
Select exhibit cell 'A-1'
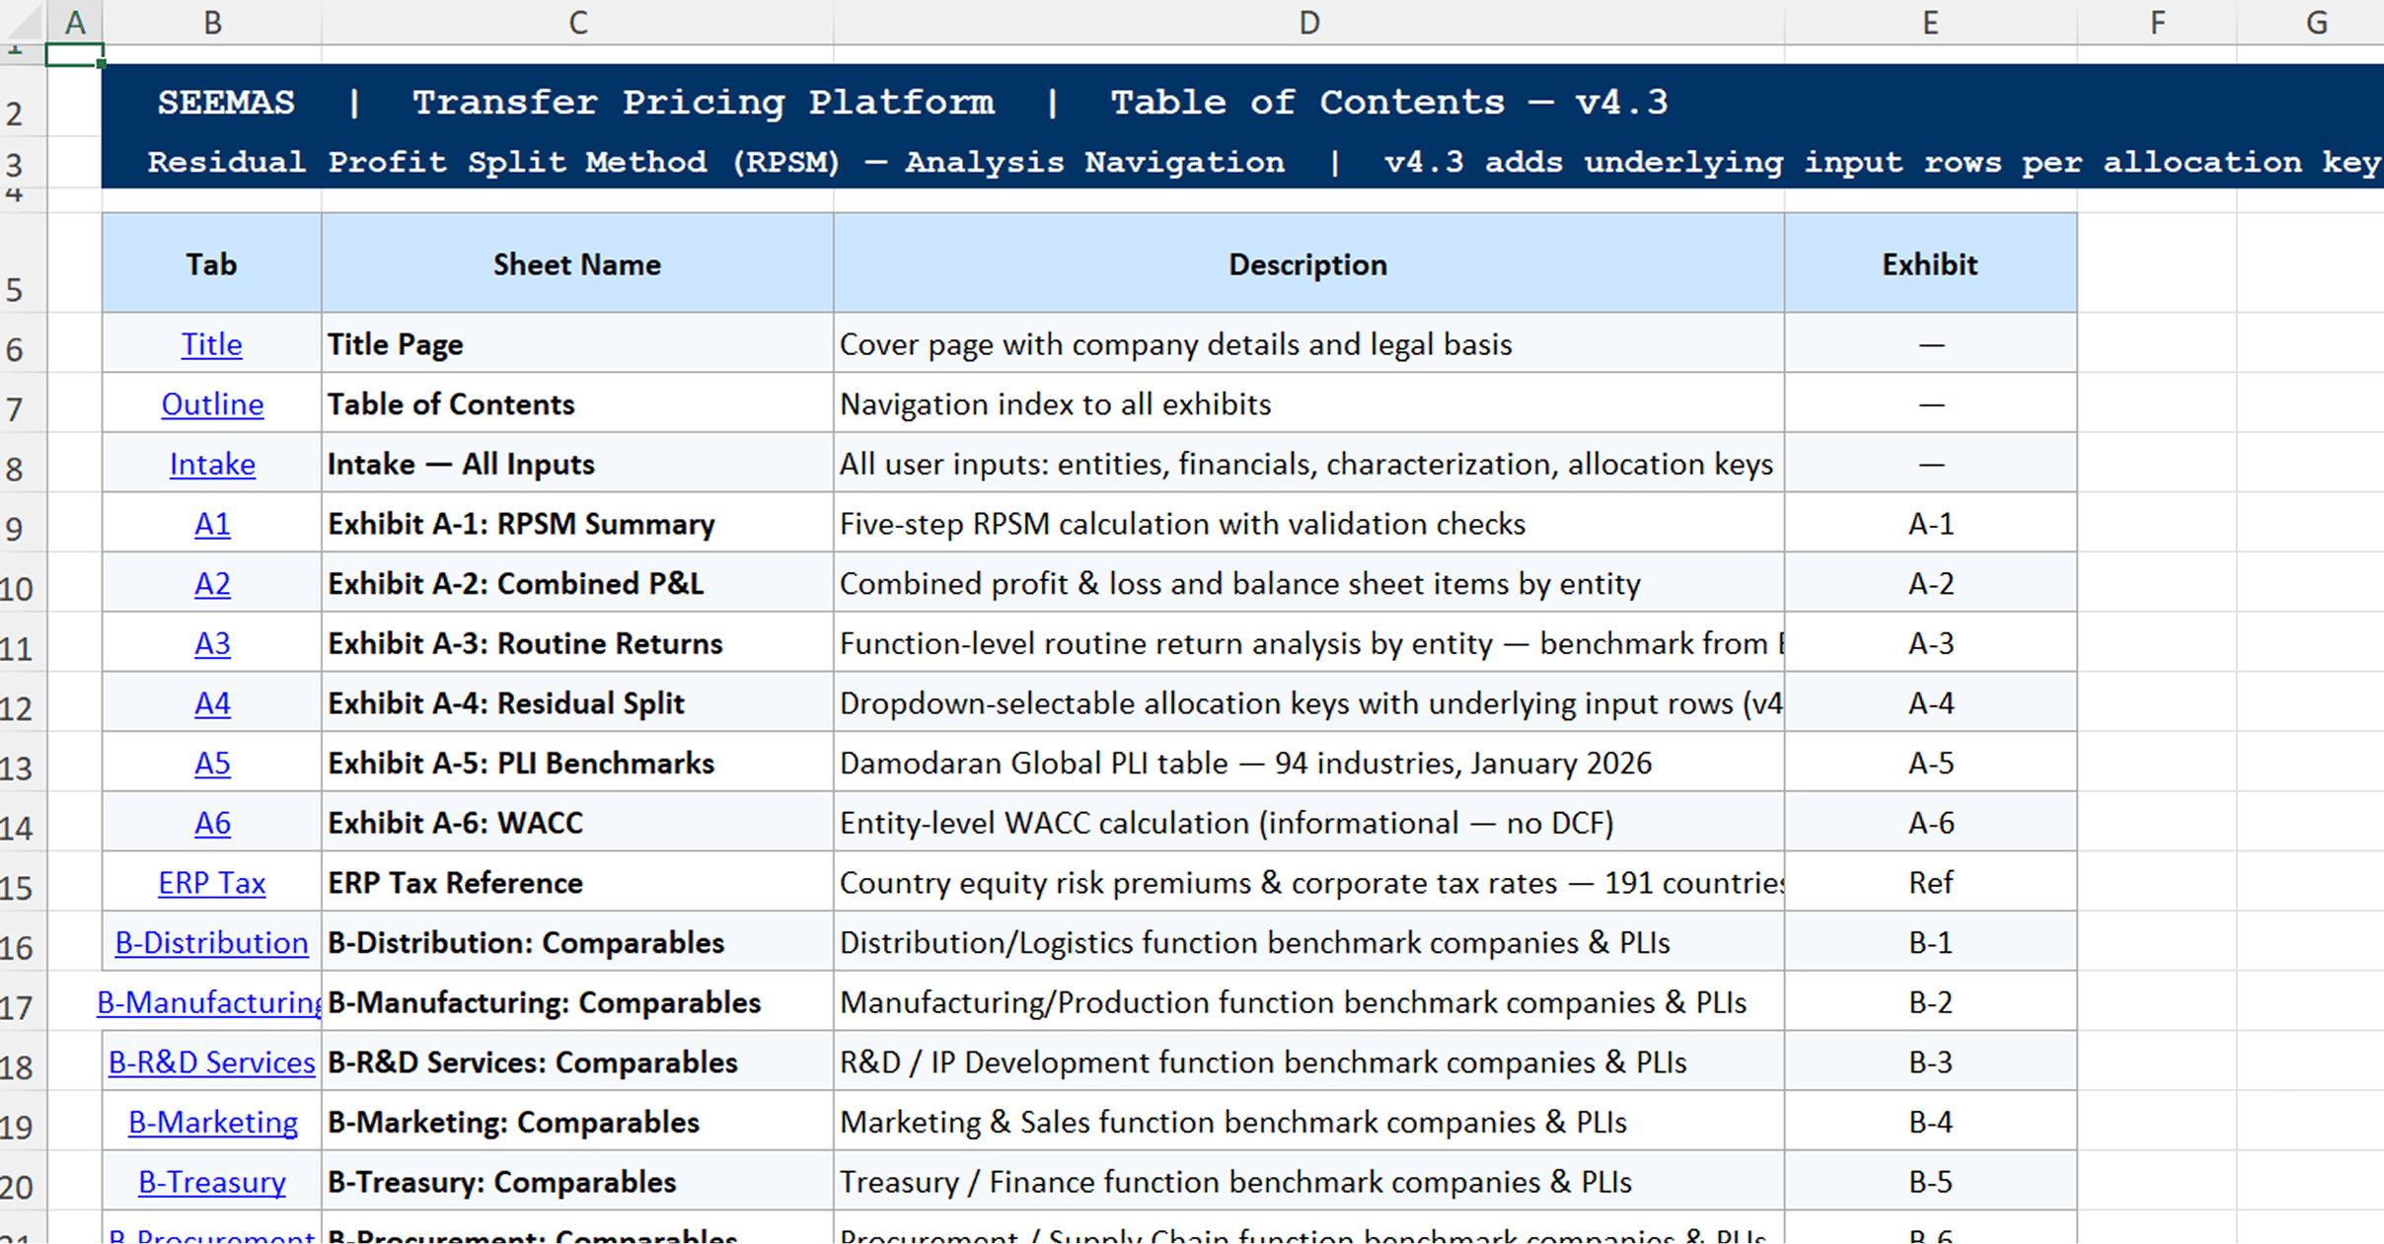(1930, 523)
